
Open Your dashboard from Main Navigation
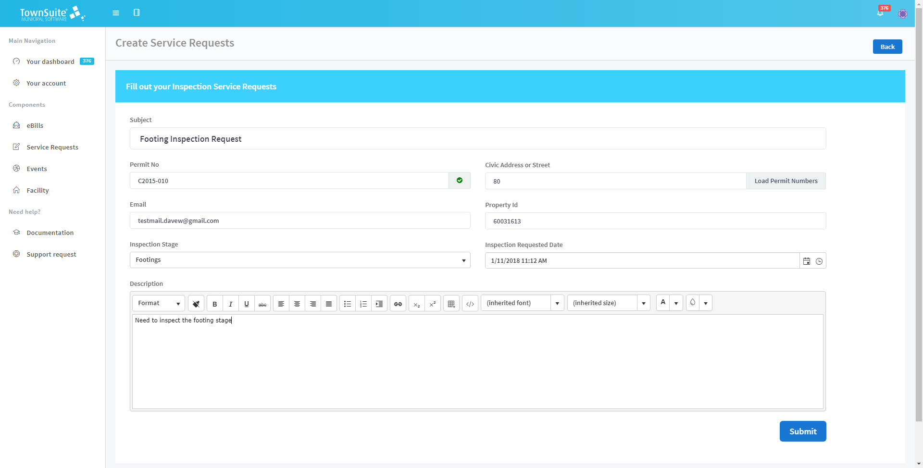click(50, 62)
